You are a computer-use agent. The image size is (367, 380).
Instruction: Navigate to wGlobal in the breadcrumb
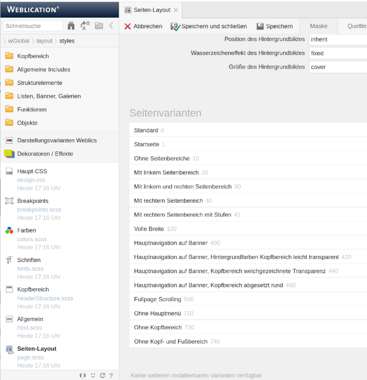click(19, 41)
